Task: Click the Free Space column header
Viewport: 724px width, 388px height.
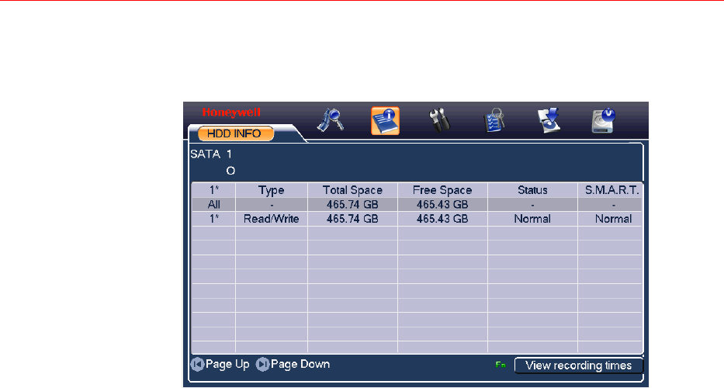Action: tap(442, 190)
